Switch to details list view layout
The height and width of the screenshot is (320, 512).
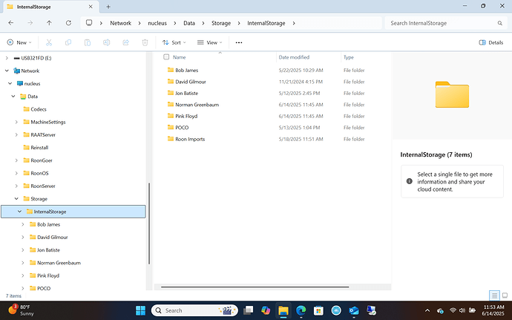[x=494, y=295]
